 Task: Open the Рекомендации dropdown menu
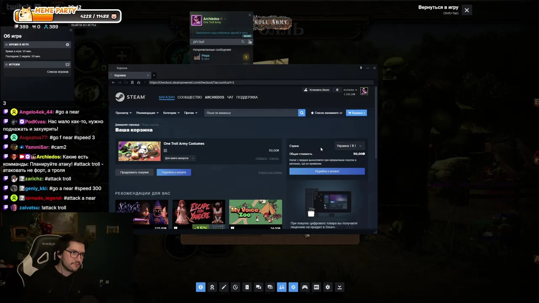[147, 113]
